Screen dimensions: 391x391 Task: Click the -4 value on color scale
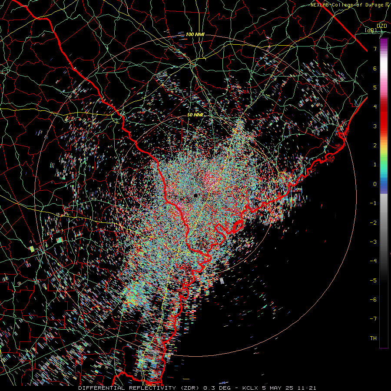[373, 261]
